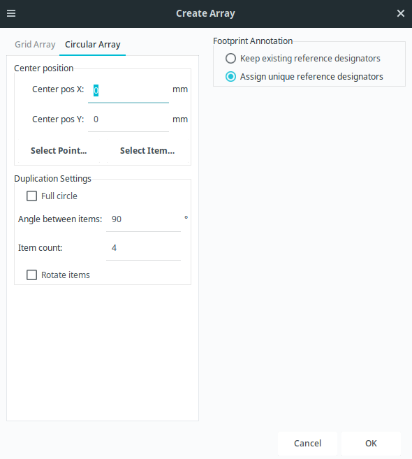This screenshot has height=459, width=412.
Task: Select the Circular Array tab
Action: point(92,45)
